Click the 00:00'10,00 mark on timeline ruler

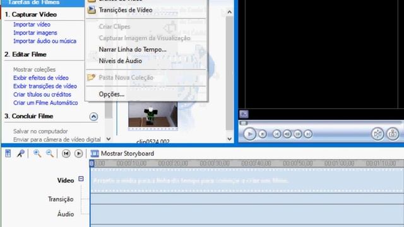point(131,163)
